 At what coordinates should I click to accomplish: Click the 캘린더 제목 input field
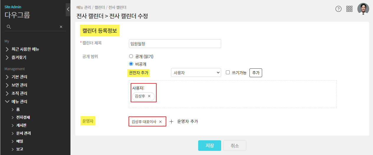[x=175, y=44]
